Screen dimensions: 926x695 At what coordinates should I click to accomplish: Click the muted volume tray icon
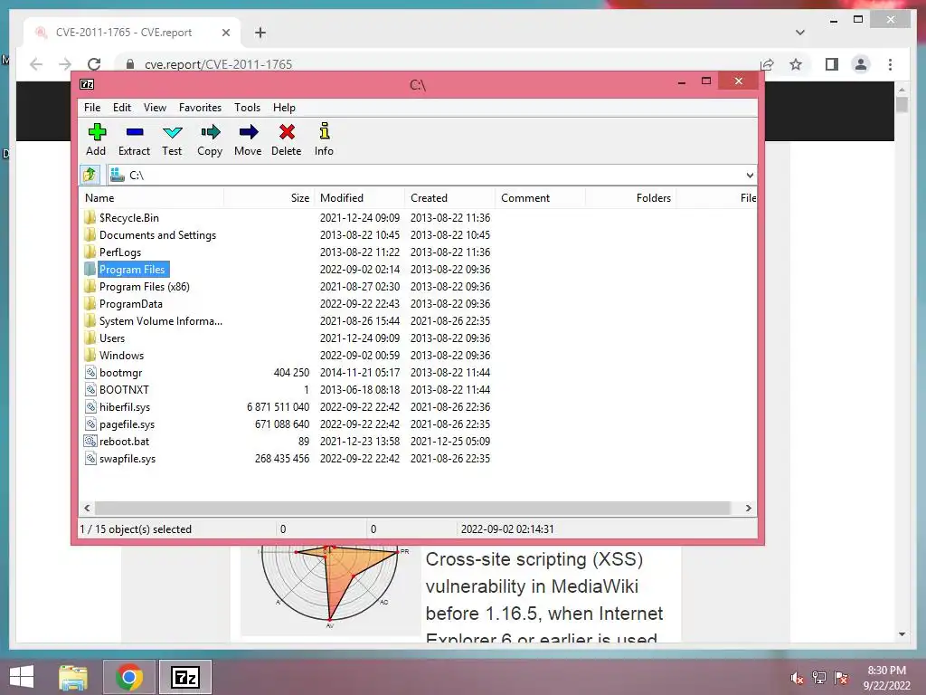pyautogui.click(x=798, y=678)
